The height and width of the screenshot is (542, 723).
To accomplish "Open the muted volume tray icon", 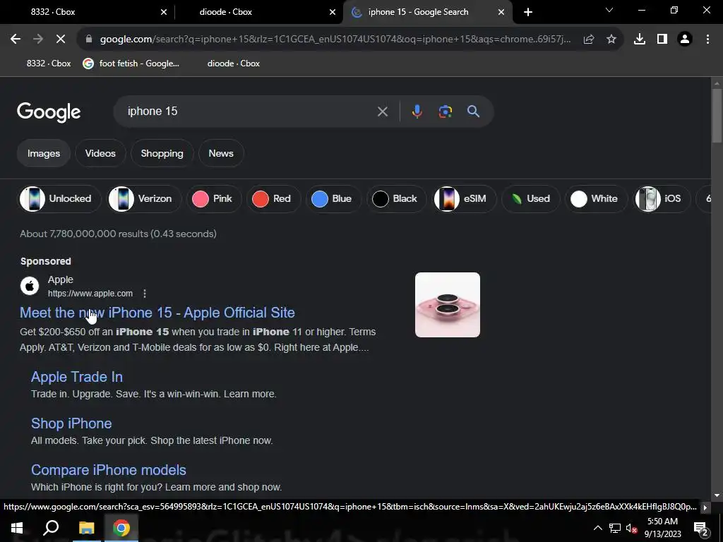I will (x=631, y=528).
